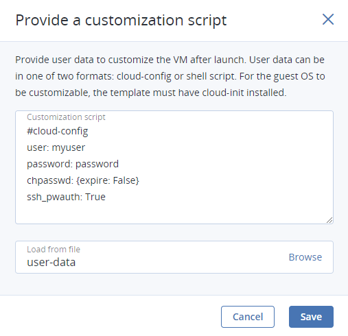
Task: Click the 'password: password' script line
Action: [73, 164]
